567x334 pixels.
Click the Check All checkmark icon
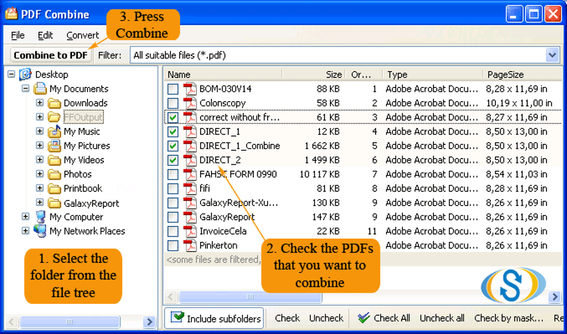[x=364, y=318]
